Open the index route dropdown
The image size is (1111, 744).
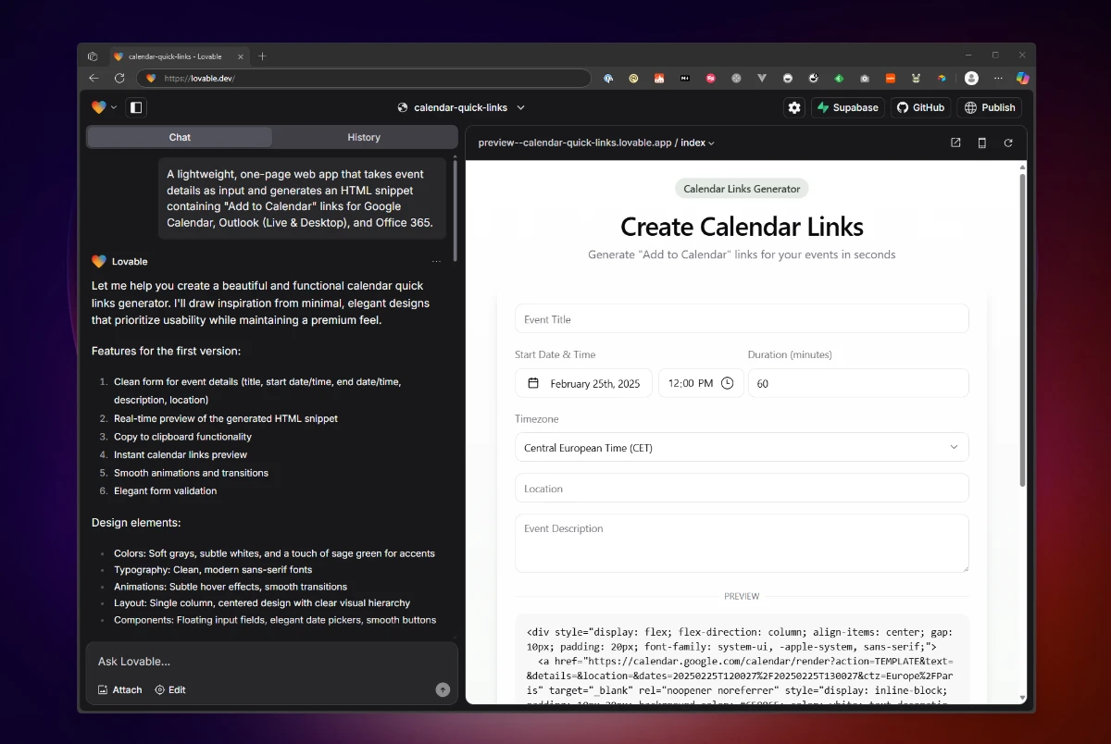point(697,143)
